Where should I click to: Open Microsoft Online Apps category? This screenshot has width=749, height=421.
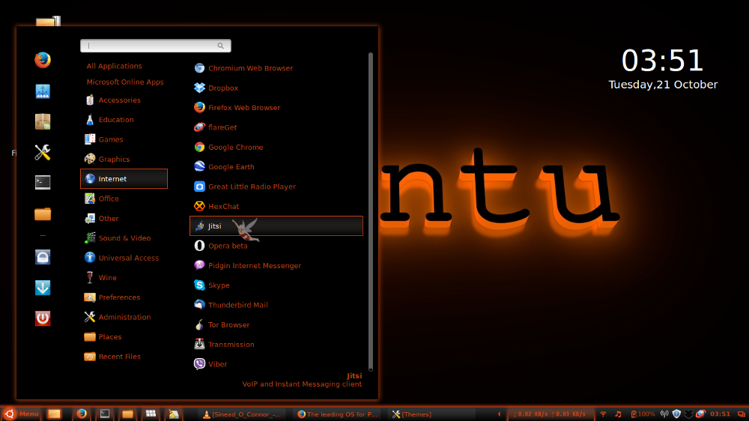(x=125, y=82)
